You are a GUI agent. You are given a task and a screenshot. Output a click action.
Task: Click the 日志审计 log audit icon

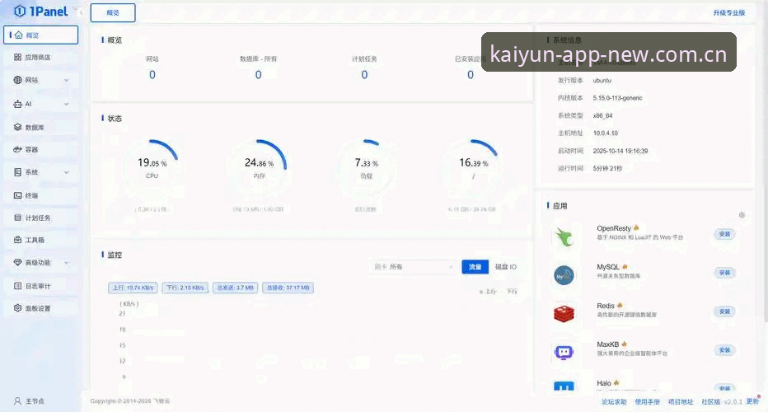[x=17, y=286]
